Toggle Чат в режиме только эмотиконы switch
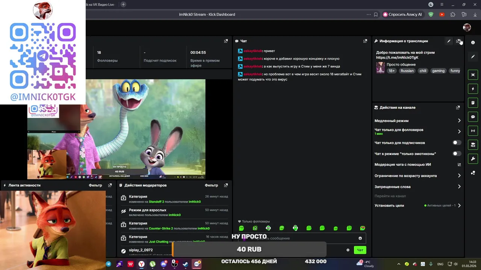Viewport: 481px width, 270px height. pos(457,154)
